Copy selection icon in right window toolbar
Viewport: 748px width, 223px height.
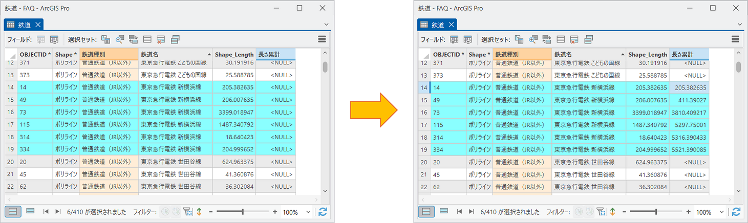[589, 39]
